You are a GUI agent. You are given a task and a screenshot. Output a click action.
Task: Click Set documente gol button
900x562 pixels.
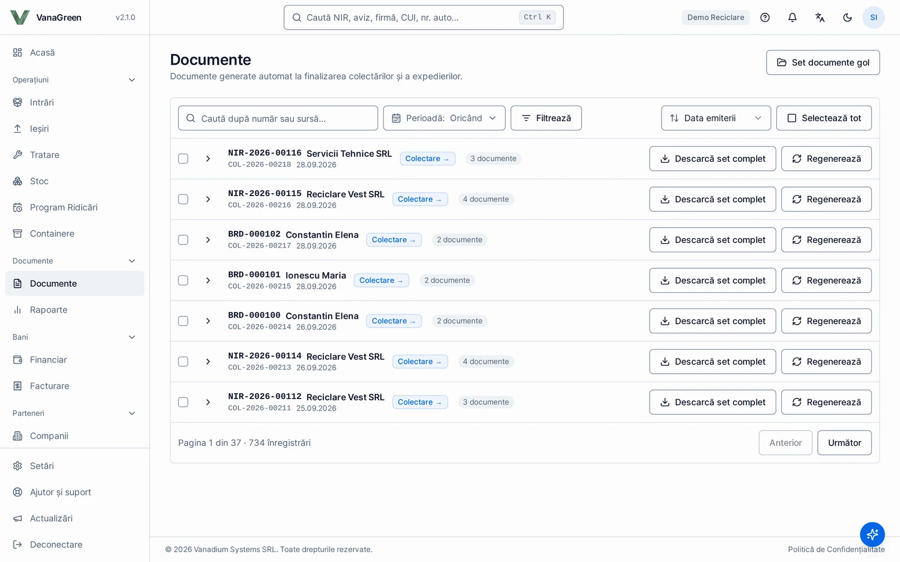pyautogui.click(x=823, y=62)
